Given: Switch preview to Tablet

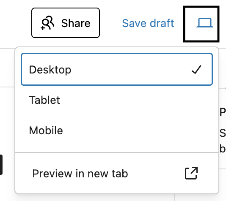Looking at the screenshot, I should click(x=117, y=100).
